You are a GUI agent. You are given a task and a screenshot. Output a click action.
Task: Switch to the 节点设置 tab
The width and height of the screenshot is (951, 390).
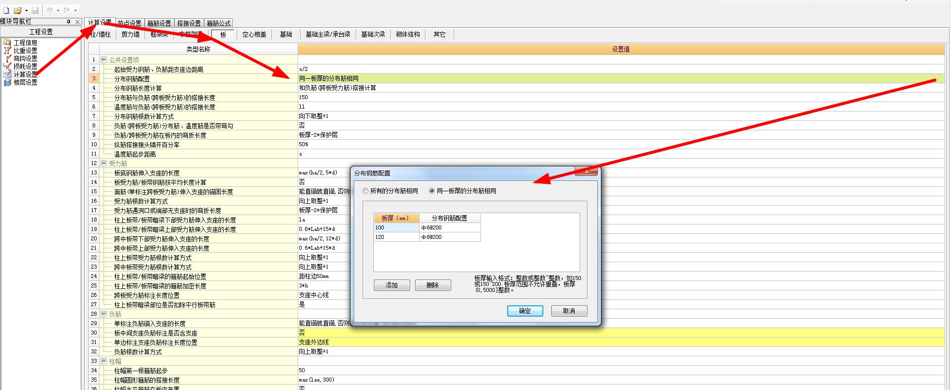click(x=129, y=23)
